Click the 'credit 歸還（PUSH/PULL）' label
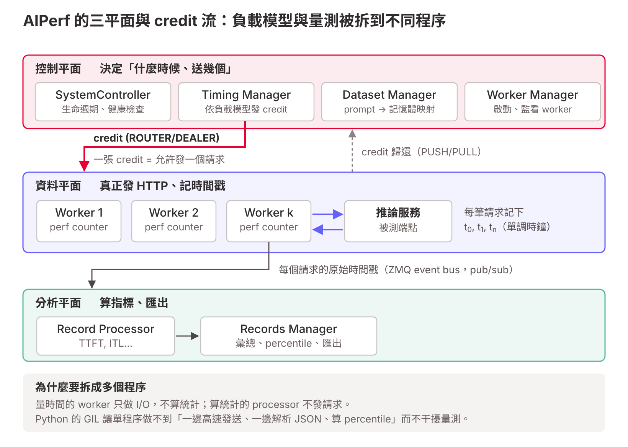Screen dimensions: 628x447 click(x=422, y=152)
